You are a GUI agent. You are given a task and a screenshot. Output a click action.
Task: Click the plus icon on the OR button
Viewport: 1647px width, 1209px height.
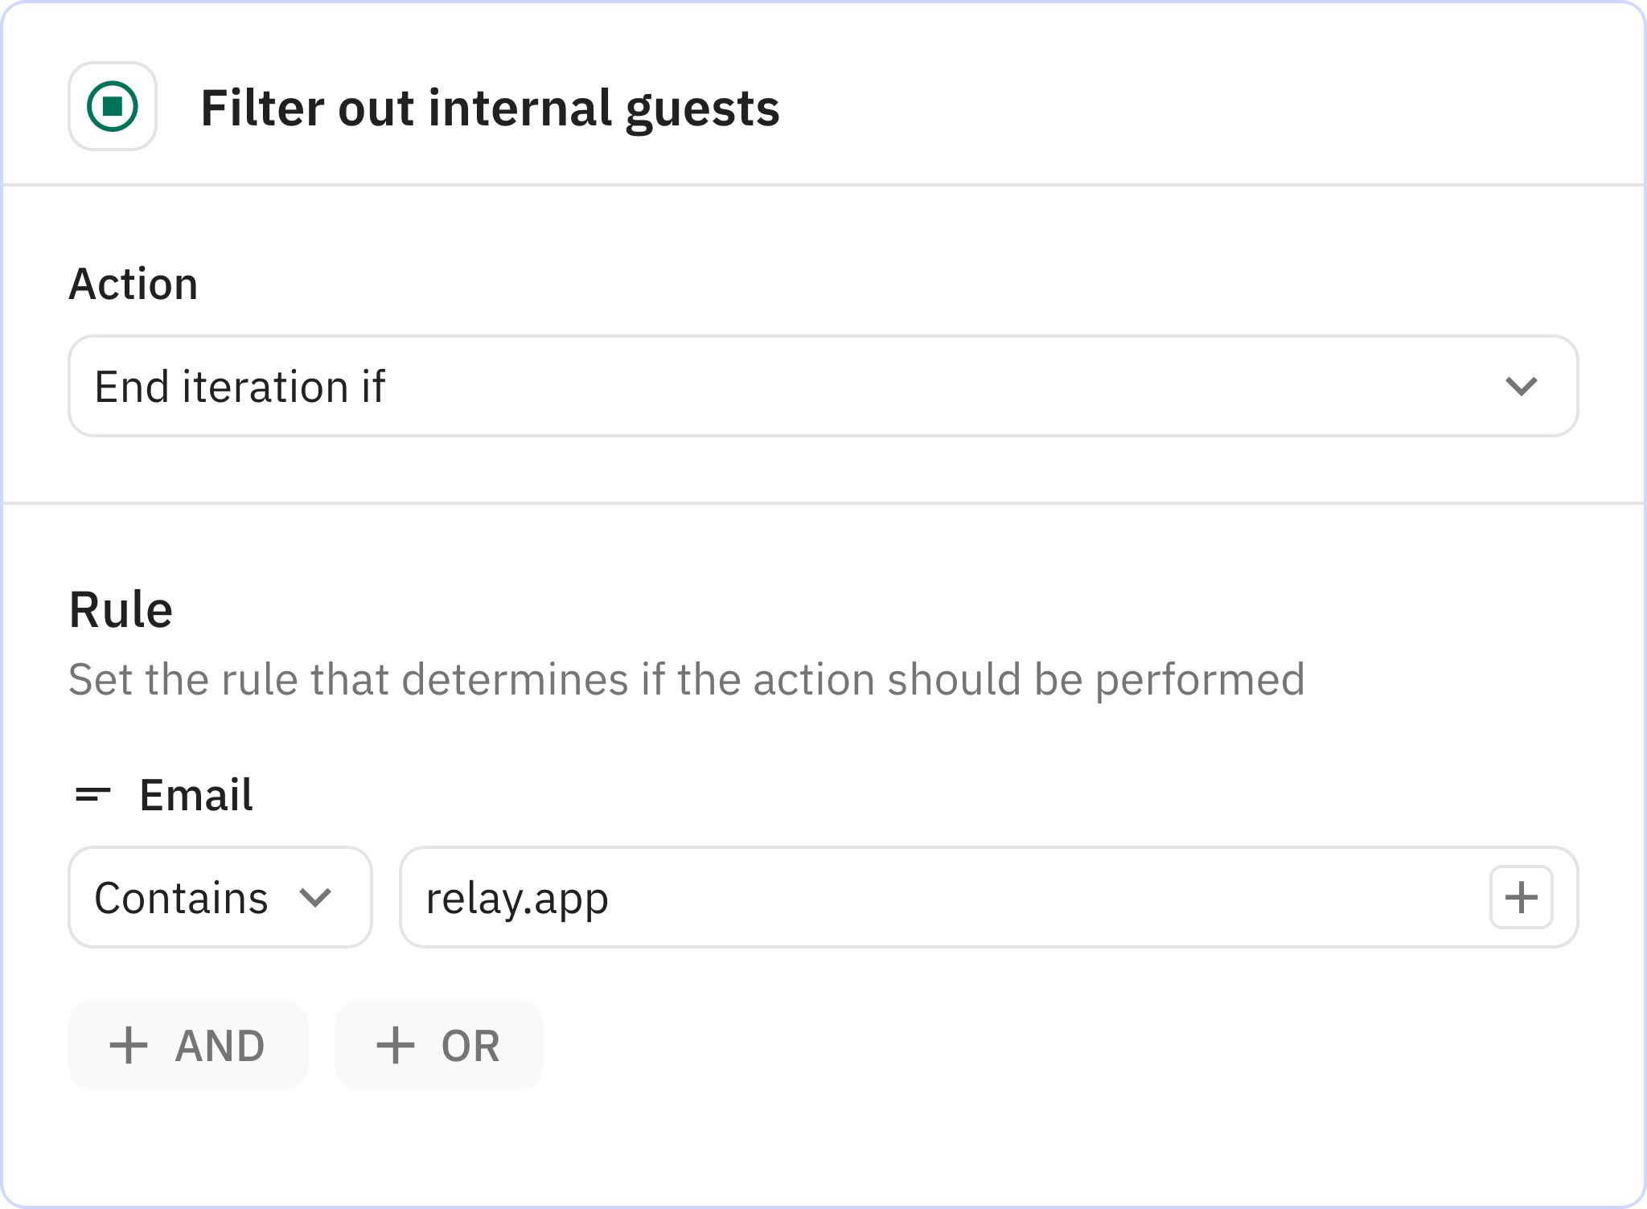393,1045
